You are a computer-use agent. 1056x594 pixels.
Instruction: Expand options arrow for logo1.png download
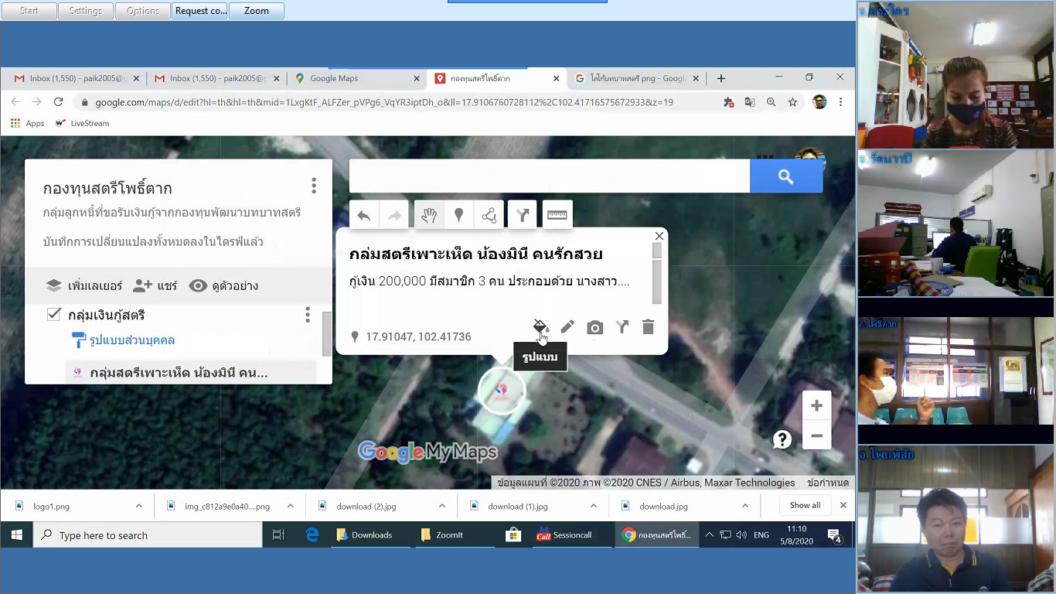(x=139, y=506)
